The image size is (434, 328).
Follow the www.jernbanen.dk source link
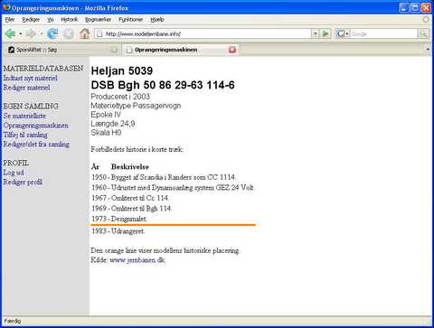coord(137,260)
